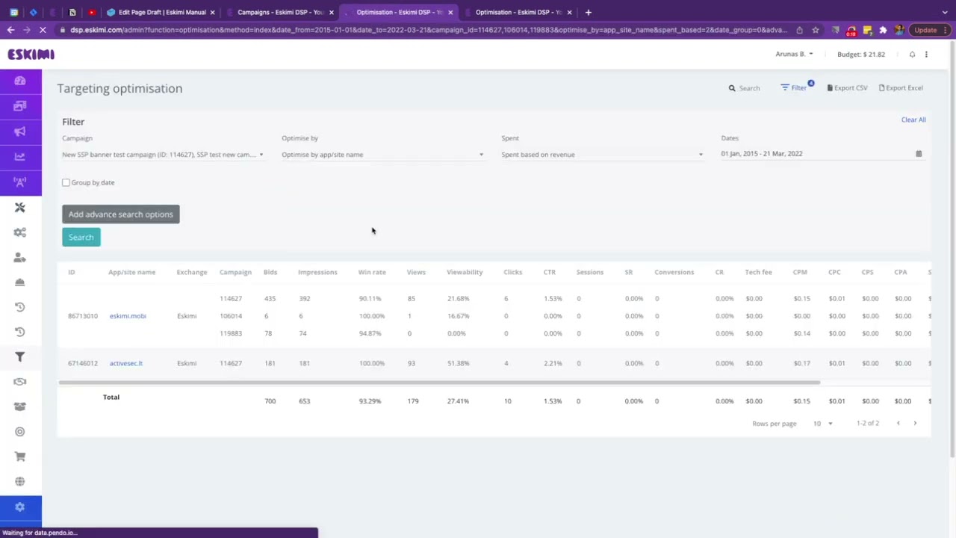Open the Analytics chart icon in sidebar
The image size is (956, 538).
point(19,156)
